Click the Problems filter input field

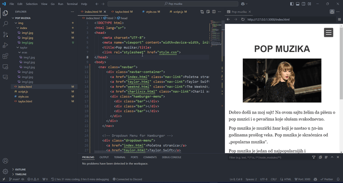[x=268, y=157]
